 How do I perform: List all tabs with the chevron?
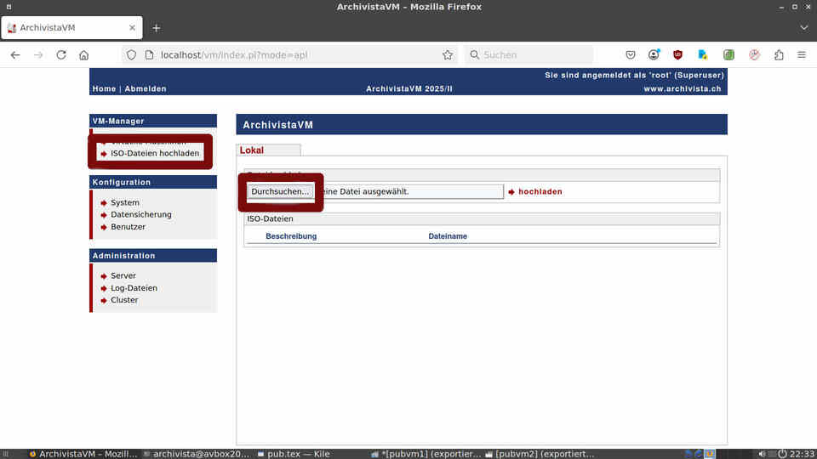(804, 27)
